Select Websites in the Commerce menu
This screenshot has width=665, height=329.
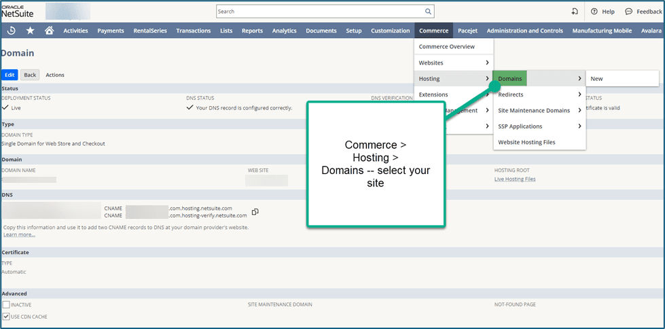pos(454,63)
